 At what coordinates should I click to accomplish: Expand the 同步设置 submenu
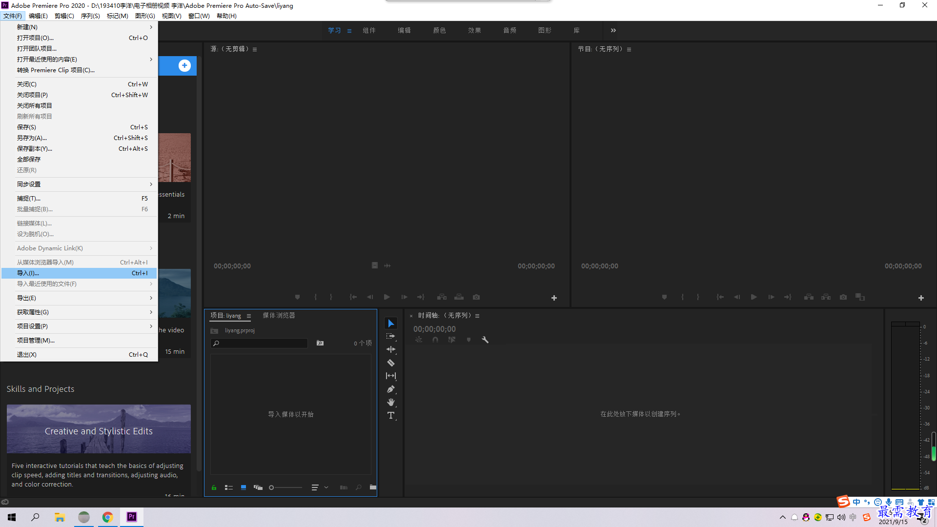pyautogui.click(x=79, y=184)
